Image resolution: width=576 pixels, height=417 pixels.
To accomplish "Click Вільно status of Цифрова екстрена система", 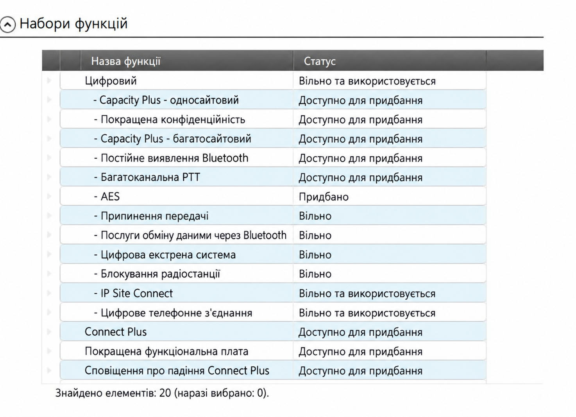I will (315, 255).
